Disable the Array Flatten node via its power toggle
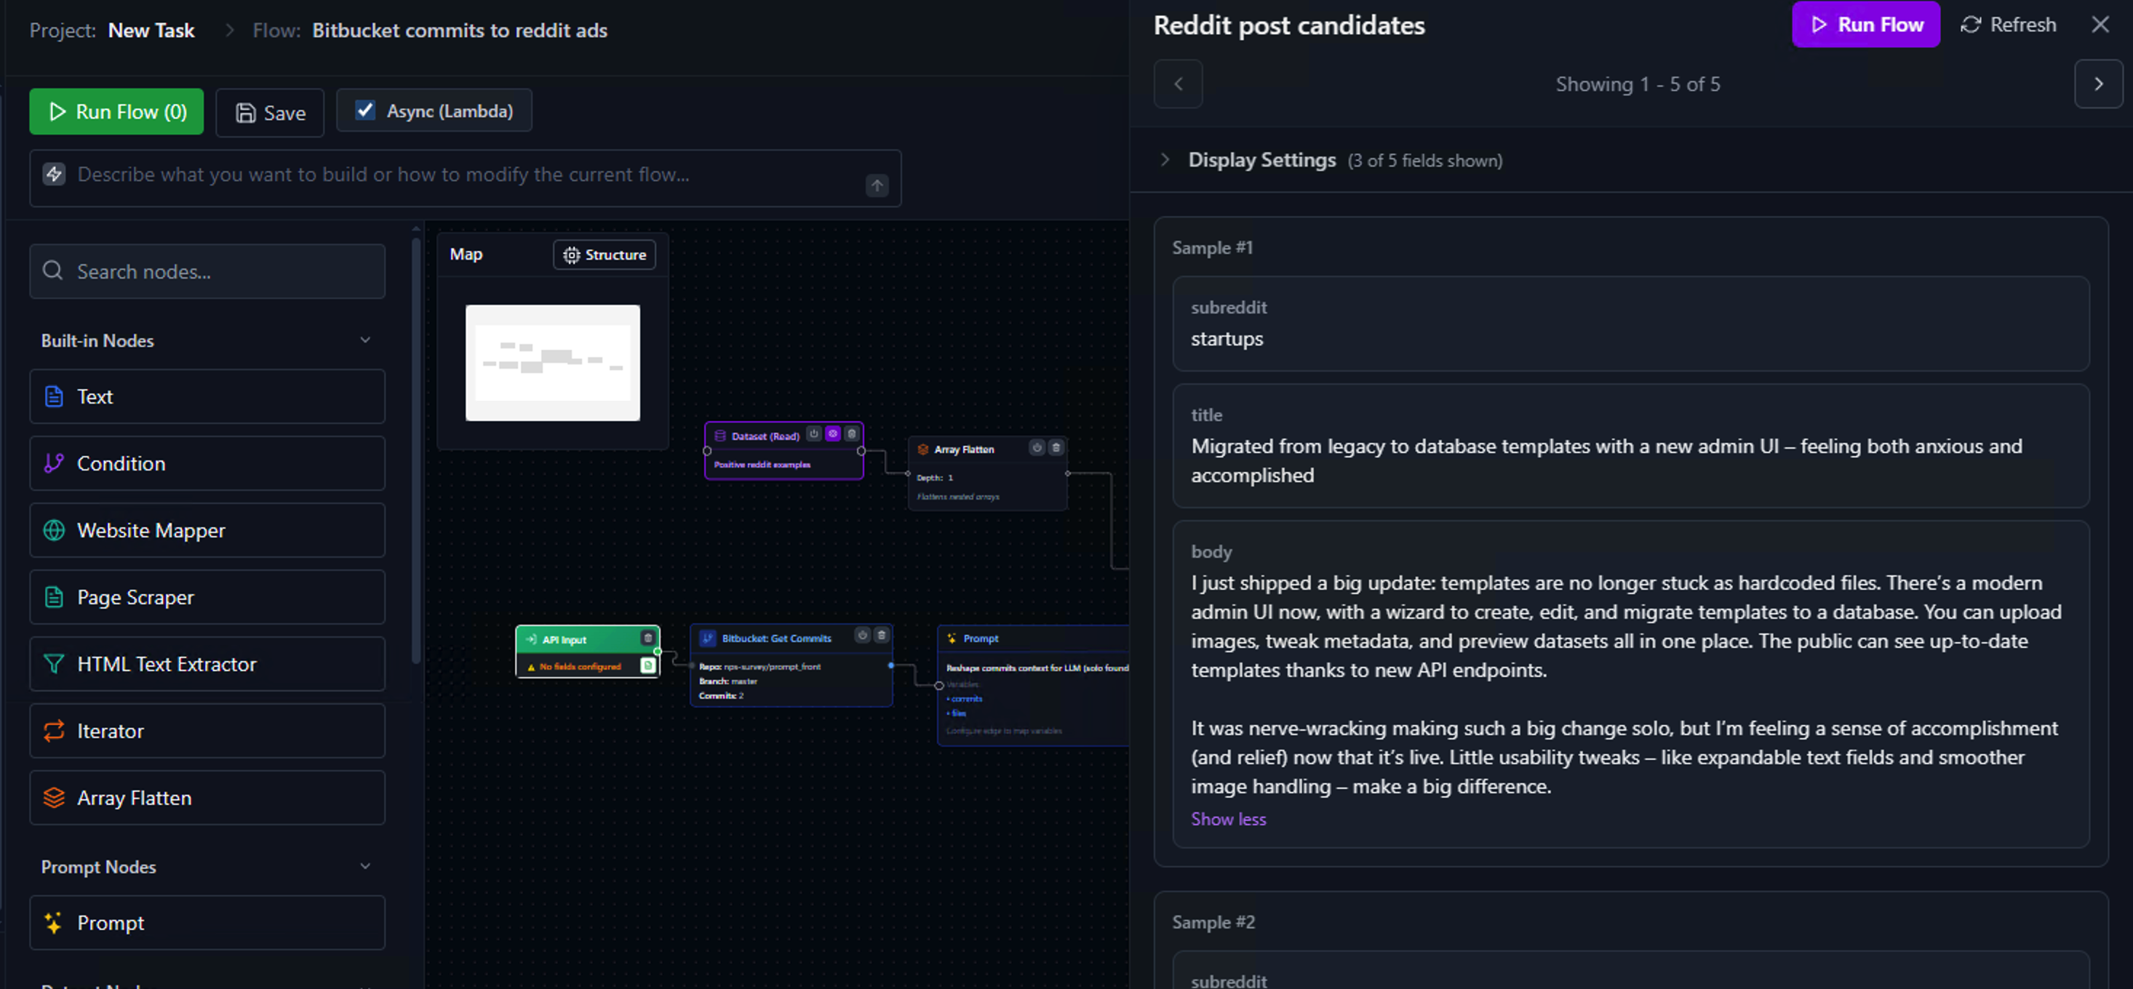This screenshot has height=989, width=2133. pyautogui.click(x=1037, y=449)
